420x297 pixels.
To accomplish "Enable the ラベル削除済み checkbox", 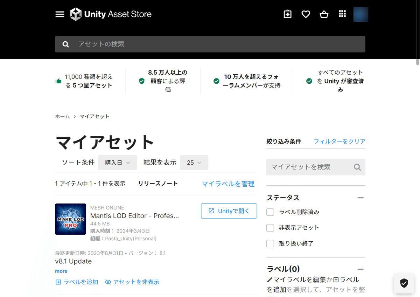I will point(270,212).
